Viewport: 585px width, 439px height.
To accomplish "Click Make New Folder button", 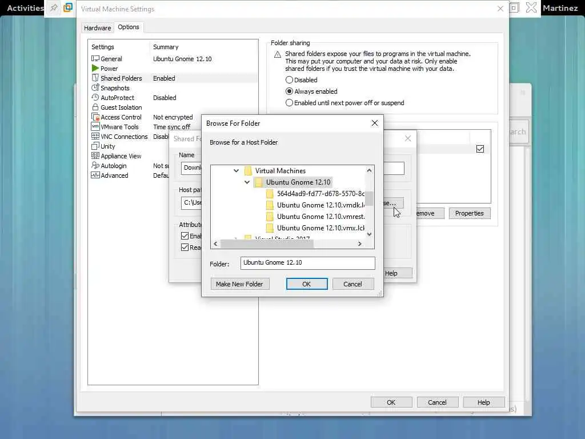I will [x=239, y=284].
